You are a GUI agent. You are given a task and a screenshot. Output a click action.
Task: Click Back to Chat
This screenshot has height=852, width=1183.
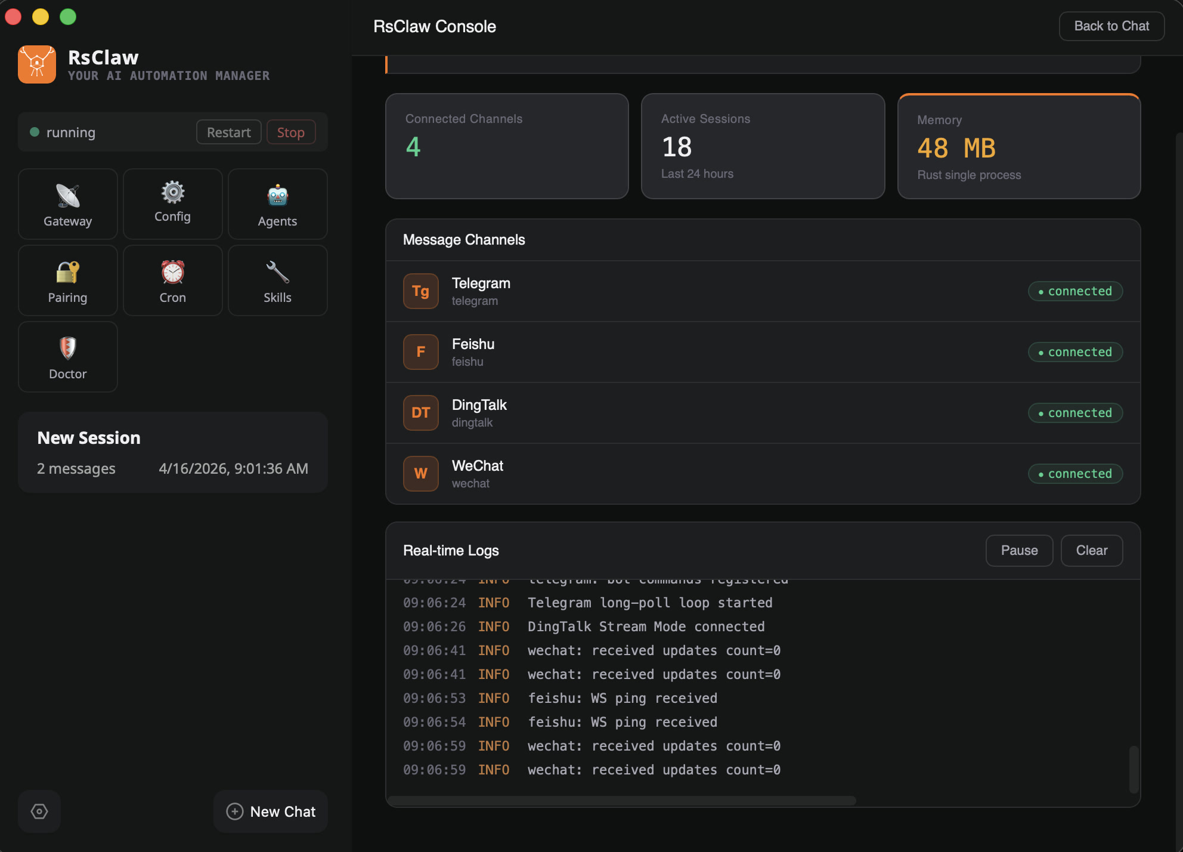pos(1111,26)
